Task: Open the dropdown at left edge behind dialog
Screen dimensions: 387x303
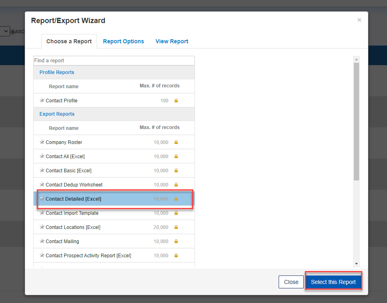Action: point(5,31)
